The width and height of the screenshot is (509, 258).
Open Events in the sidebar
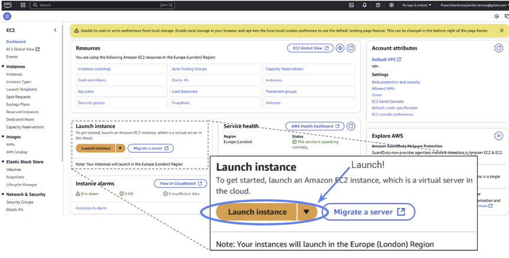click(12, 57)
